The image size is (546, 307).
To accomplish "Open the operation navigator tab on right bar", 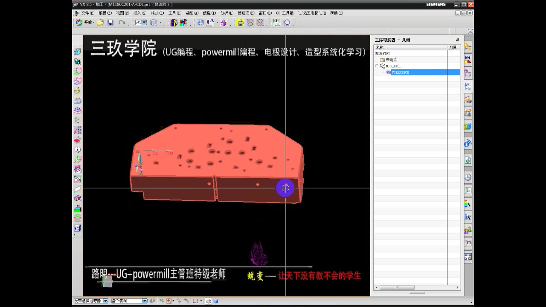I will 468,87.
